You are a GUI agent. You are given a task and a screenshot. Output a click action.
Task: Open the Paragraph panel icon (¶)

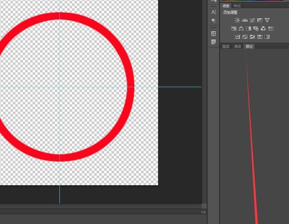[214, 21]
